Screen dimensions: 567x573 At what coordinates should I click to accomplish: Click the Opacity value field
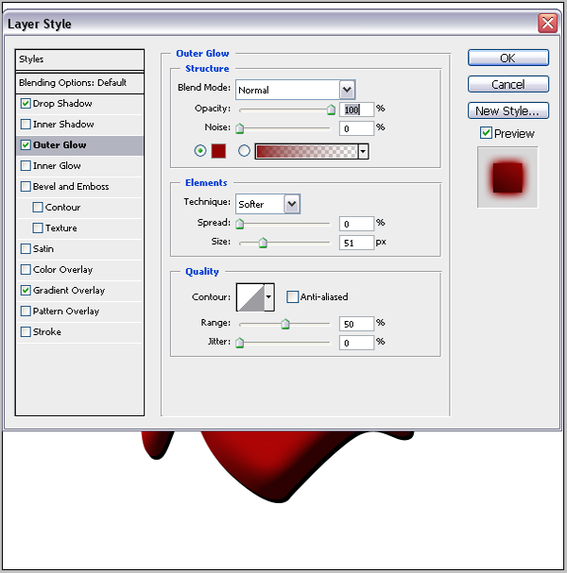pyautogui.click(x=356, y=110)
